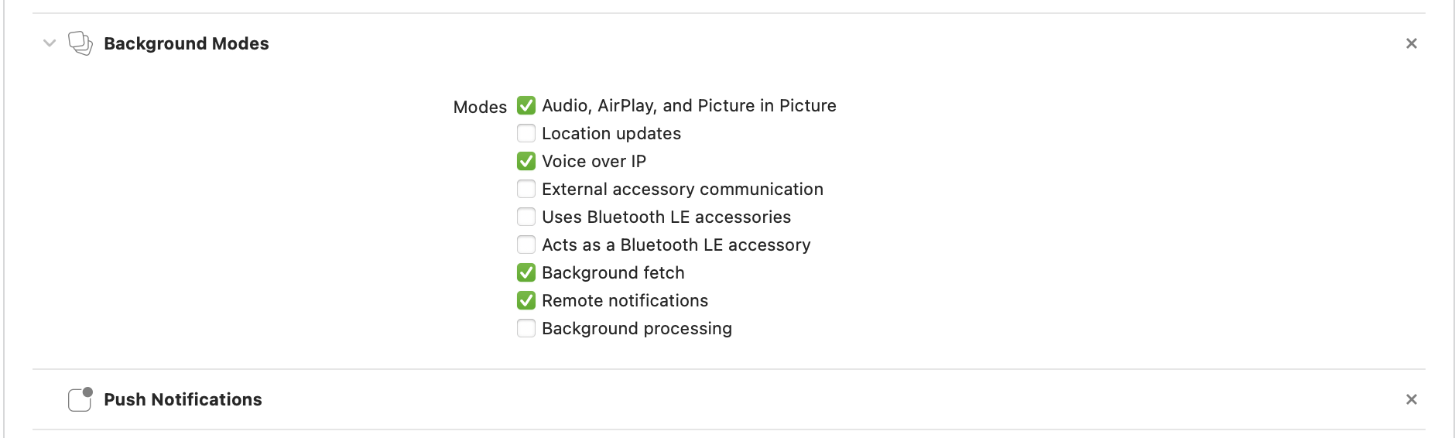Check Uses Bluetooth LE accessories
The width and height of the screenshot is (1455, 438).
point(526,217)
